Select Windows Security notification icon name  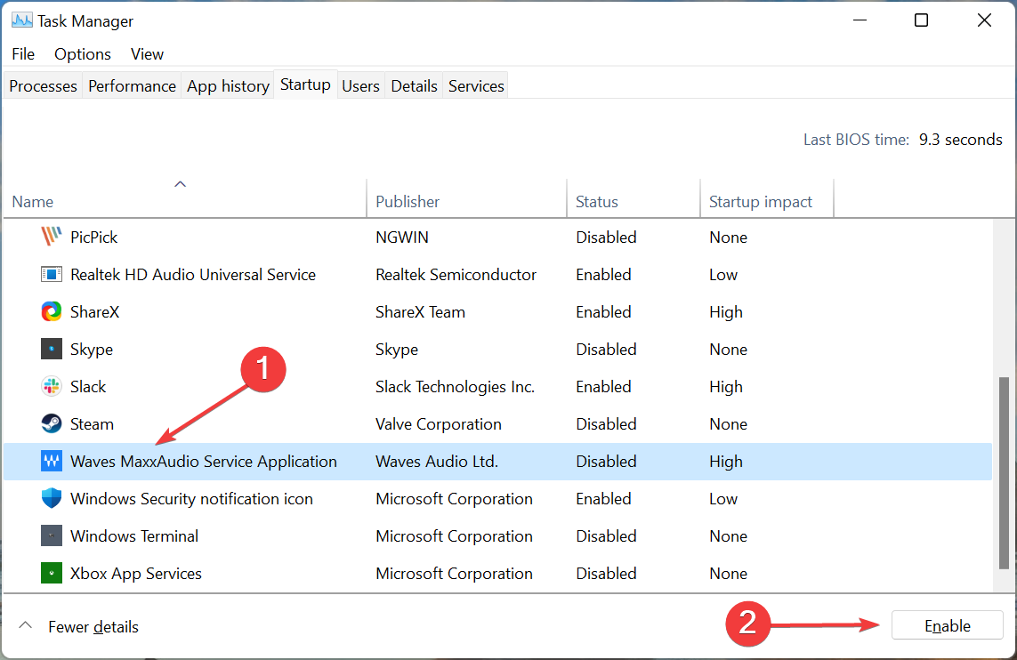click(x=191, y=499)
